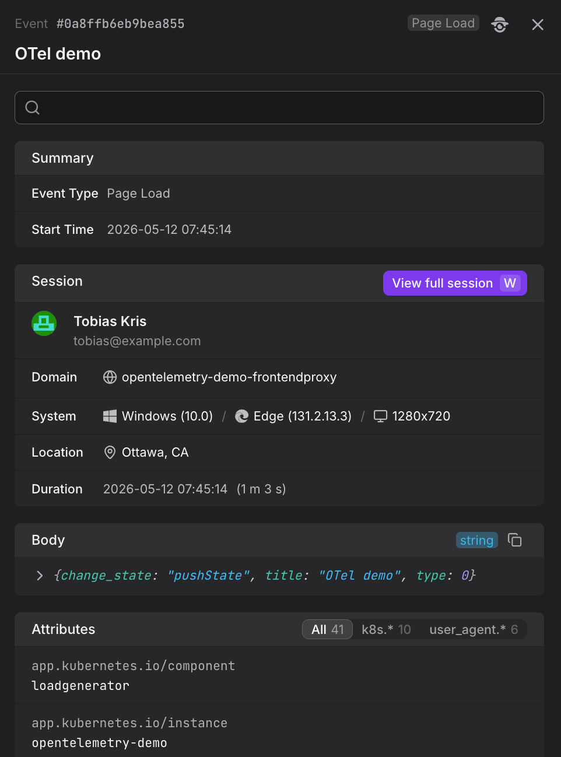The height and width of the screenshot is (757, 561).
Task: Click the Summary section header
Action: tap(279, 158)
